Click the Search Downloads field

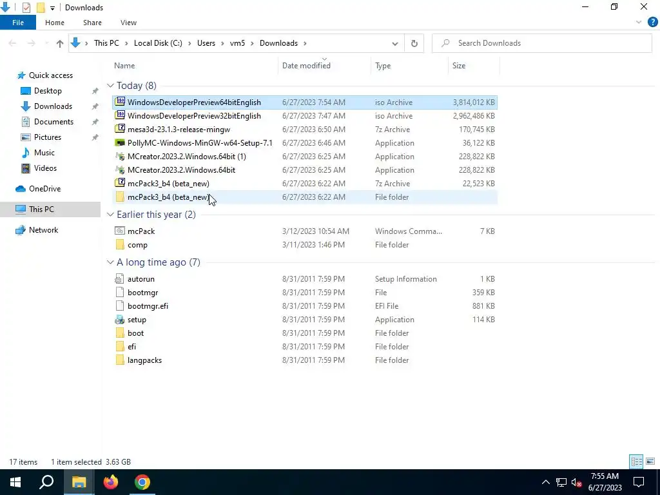click(x=541, y=43)
